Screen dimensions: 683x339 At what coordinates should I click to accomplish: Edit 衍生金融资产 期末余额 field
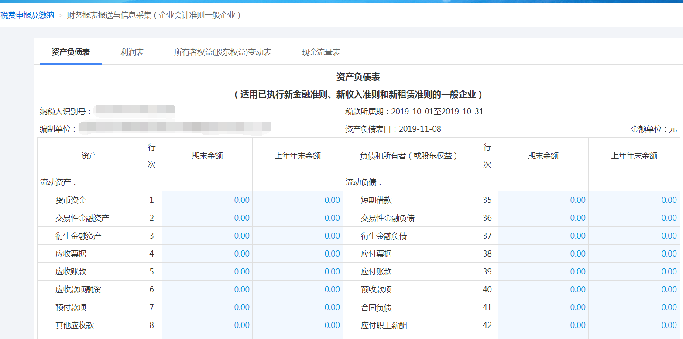[207, 236]
